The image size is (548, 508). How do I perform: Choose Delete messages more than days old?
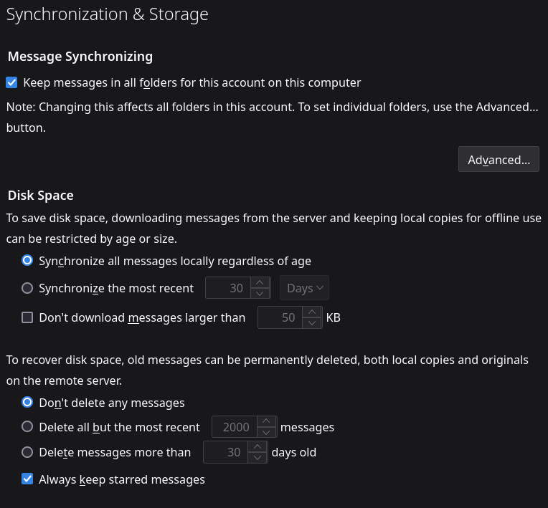point(27,452)
